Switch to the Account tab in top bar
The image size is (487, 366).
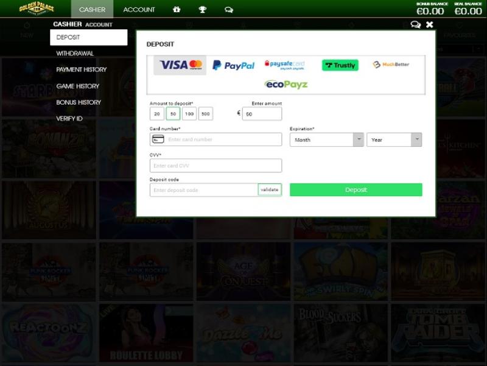point(139,10)
